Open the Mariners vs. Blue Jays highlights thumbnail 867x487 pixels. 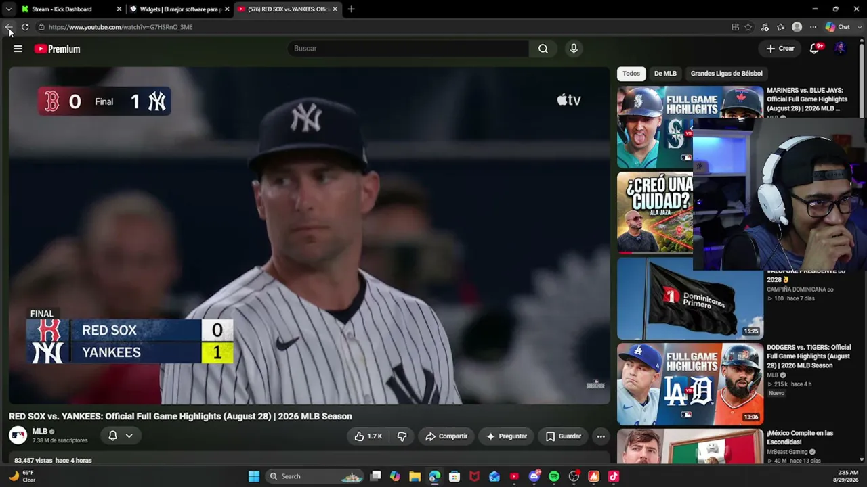656,126
